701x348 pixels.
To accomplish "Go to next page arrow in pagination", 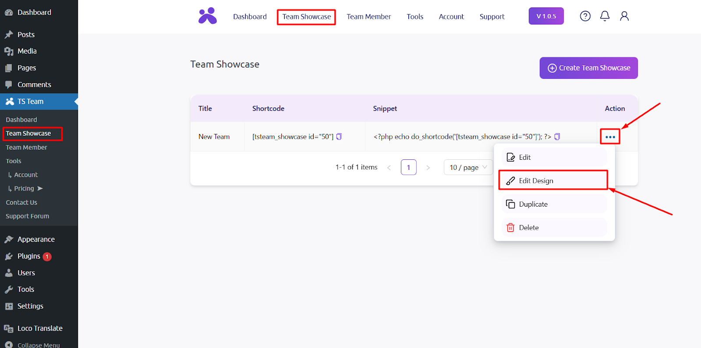I will tap(428, 168).
